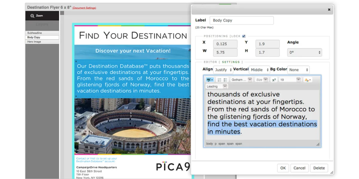Screen dimensions: 359x179
Task: Open the Angle dropdown
Action: pyautogui.click(x=304, y=53)
